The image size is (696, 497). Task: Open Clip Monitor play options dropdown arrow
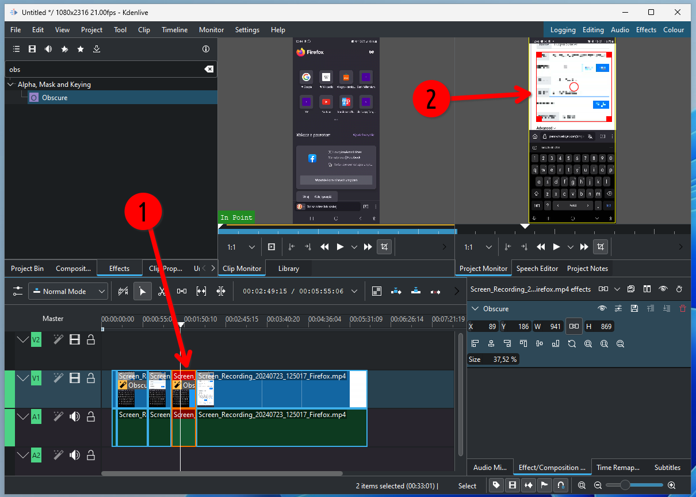pos(354,247)
